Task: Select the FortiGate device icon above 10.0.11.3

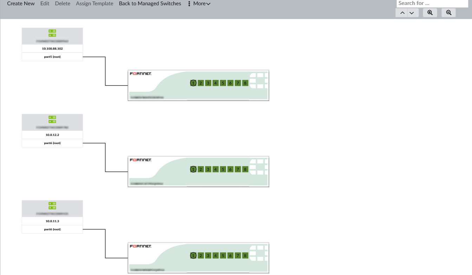Action: pos(52,206)
